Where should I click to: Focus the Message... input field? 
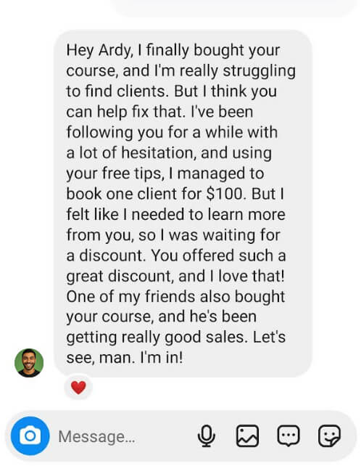(x=125, y=436)
